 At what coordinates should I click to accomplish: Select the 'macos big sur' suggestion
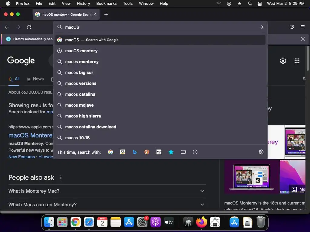pyautogui.click(x=160, y=72)
